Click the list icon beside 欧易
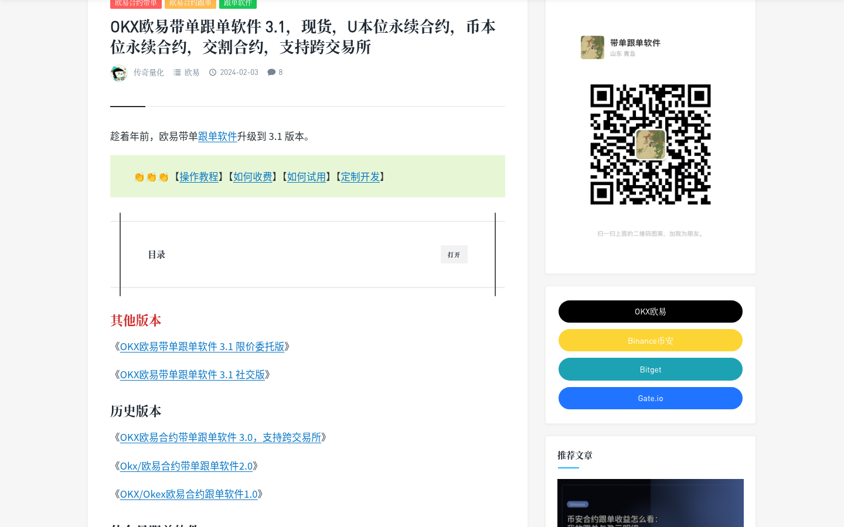 (x=177, y=73)
